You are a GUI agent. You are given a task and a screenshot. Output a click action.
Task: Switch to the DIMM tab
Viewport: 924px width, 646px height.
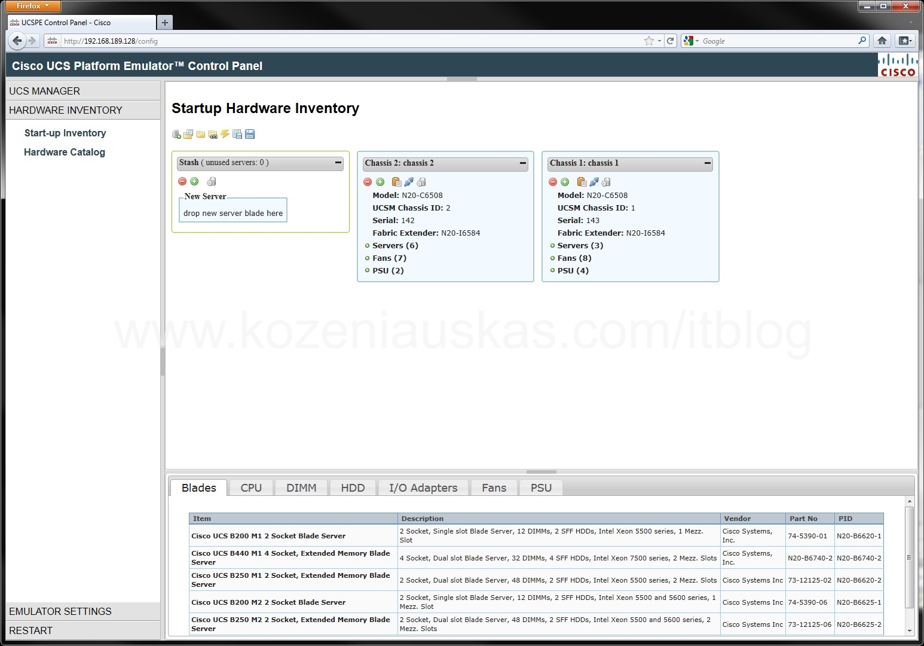(x=301, y=487)
